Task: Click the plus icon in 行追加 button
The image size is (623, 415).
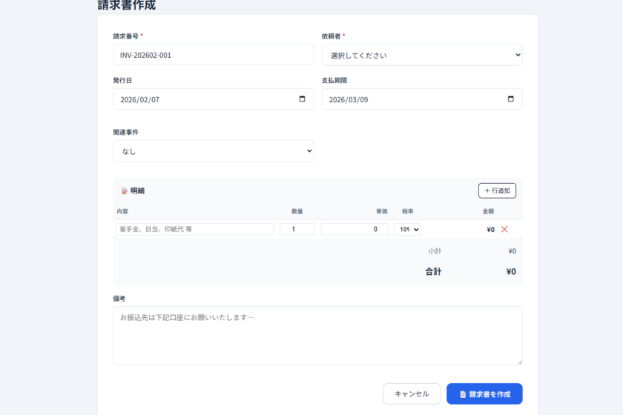Action: click(x=487, y=190)
